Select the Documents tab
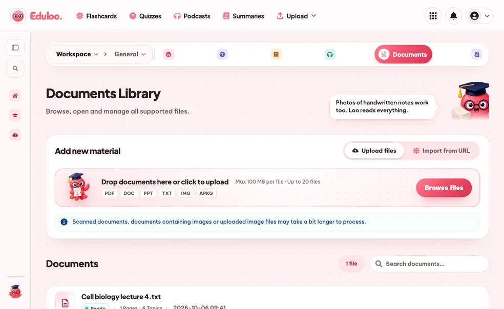Screen dimensions: 504x309 (403, 54)
